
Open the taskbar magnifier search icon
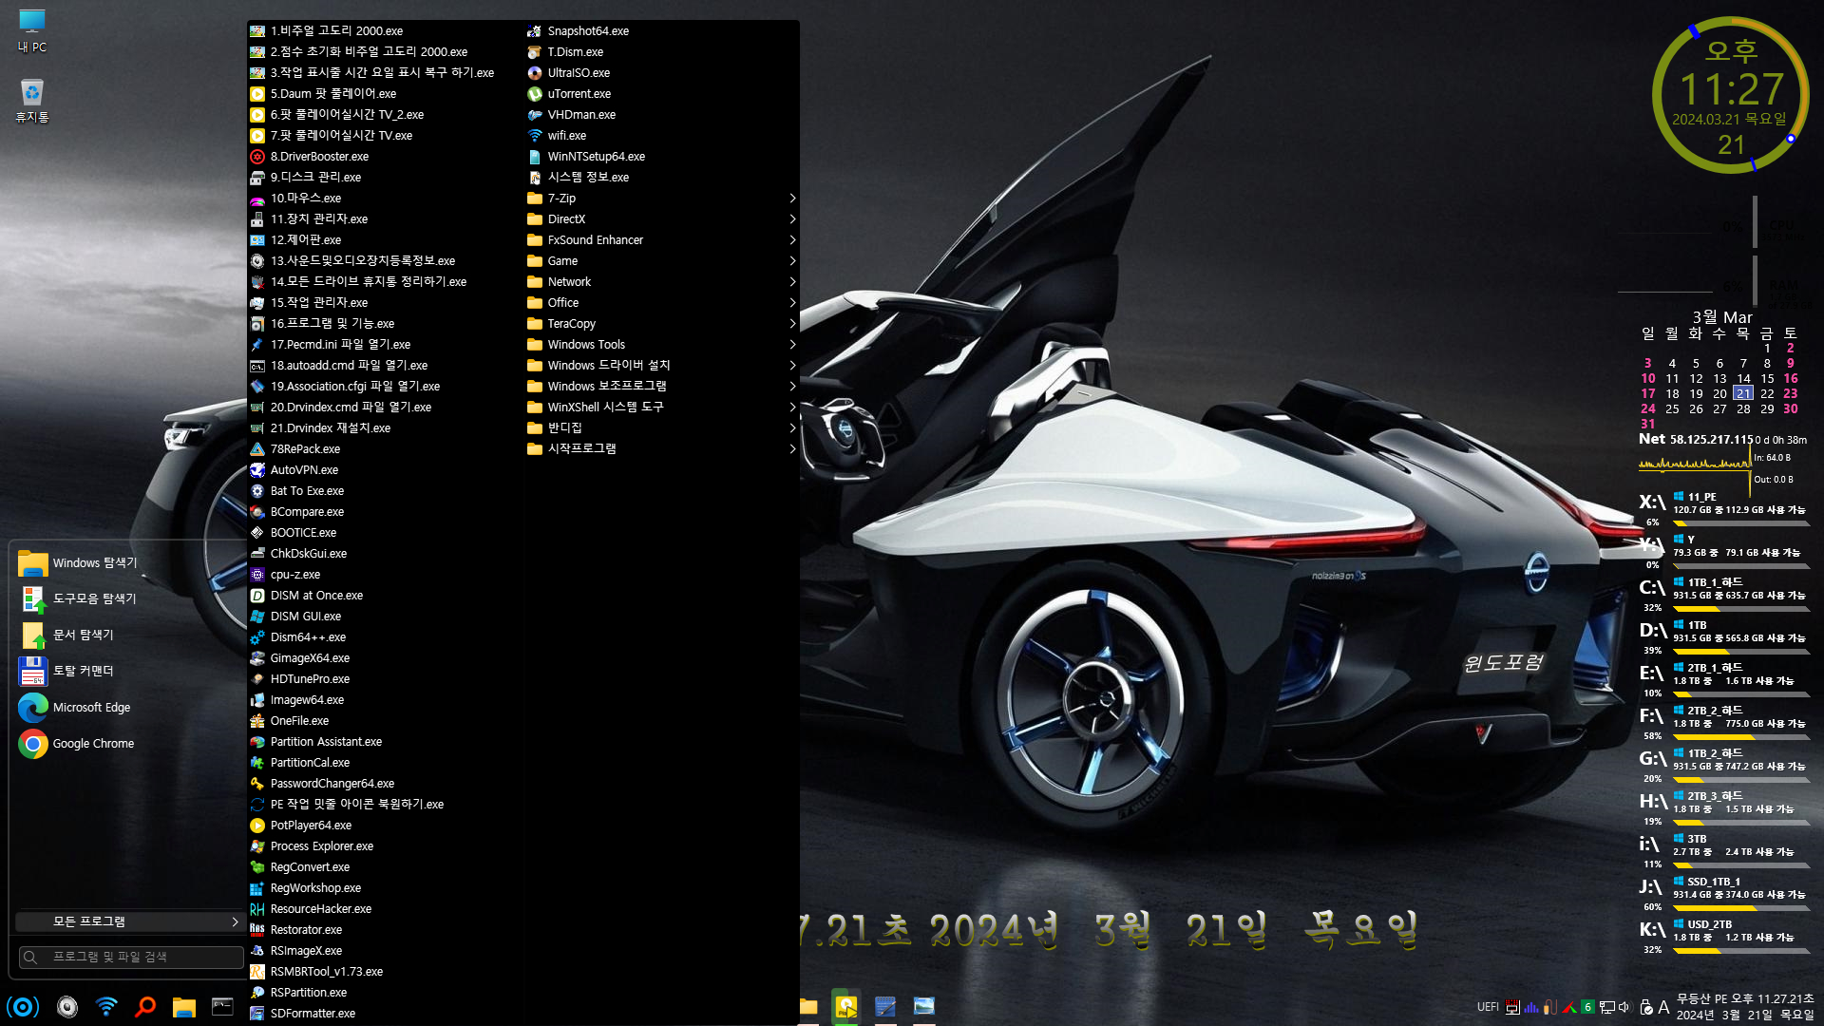(x=145, y=1007)
